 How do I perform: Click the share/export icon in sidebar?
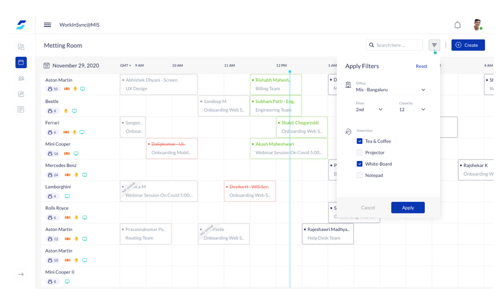pos(21,94)
